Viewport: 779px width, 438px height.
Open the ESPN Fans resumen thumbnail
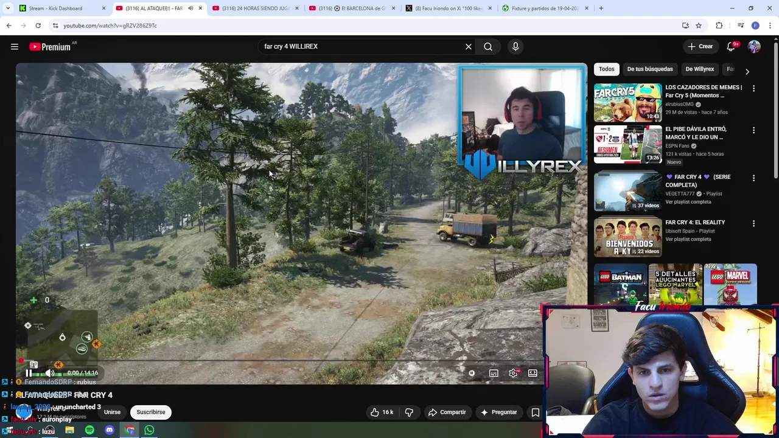coord(627,144)
